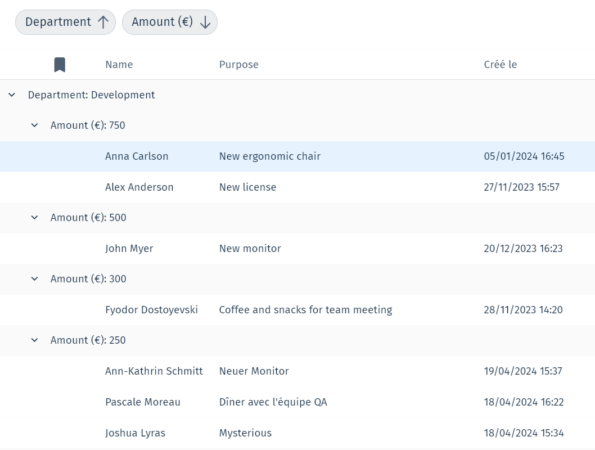The image size is (595, 450).
Task: Collapse the Amount (€): 300 group
Action: [34, 279]
